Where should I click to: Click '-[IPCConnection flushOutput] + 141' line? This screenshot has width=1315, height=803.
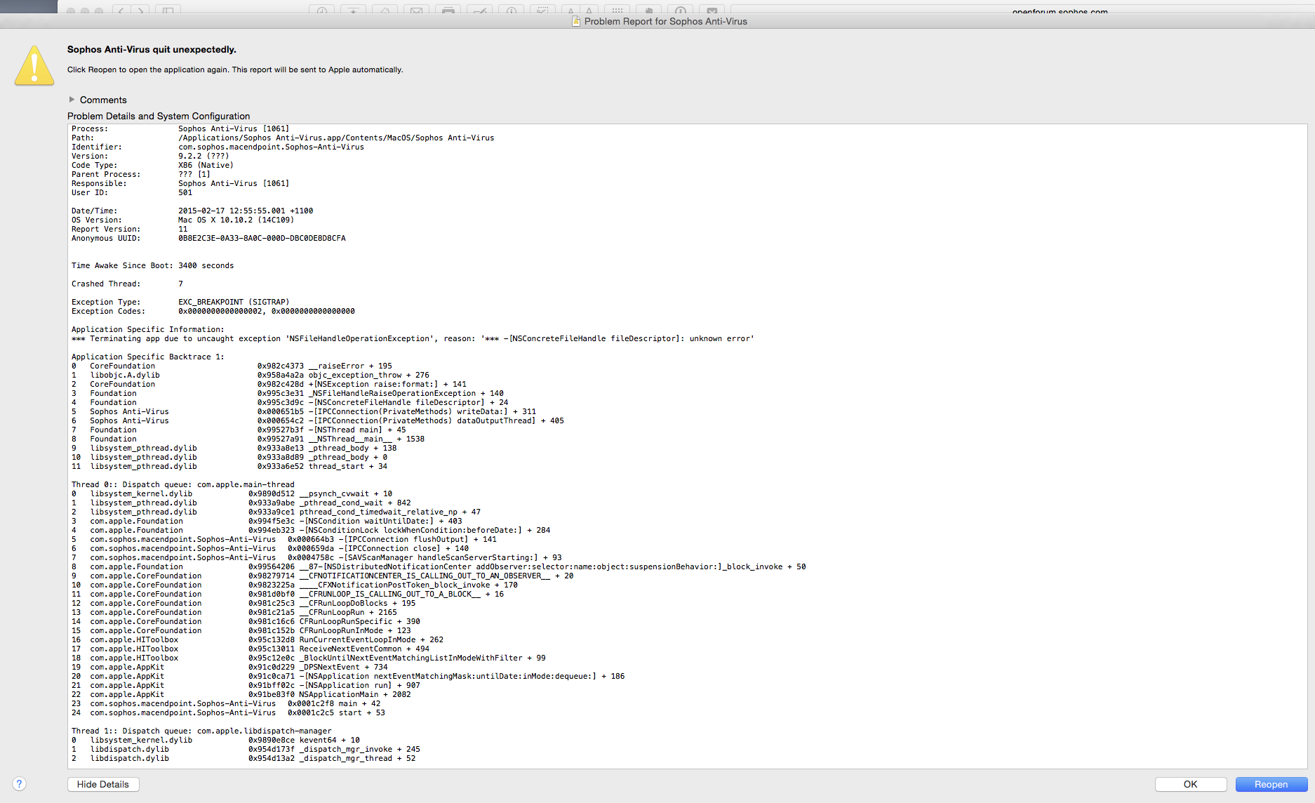[x=284, y=539]
